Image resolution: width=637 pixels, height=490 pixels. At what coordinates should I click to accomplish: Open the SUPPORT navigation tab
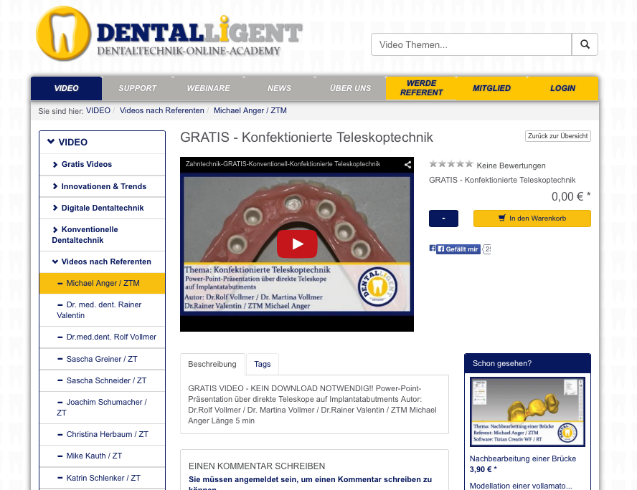[137, 88]
